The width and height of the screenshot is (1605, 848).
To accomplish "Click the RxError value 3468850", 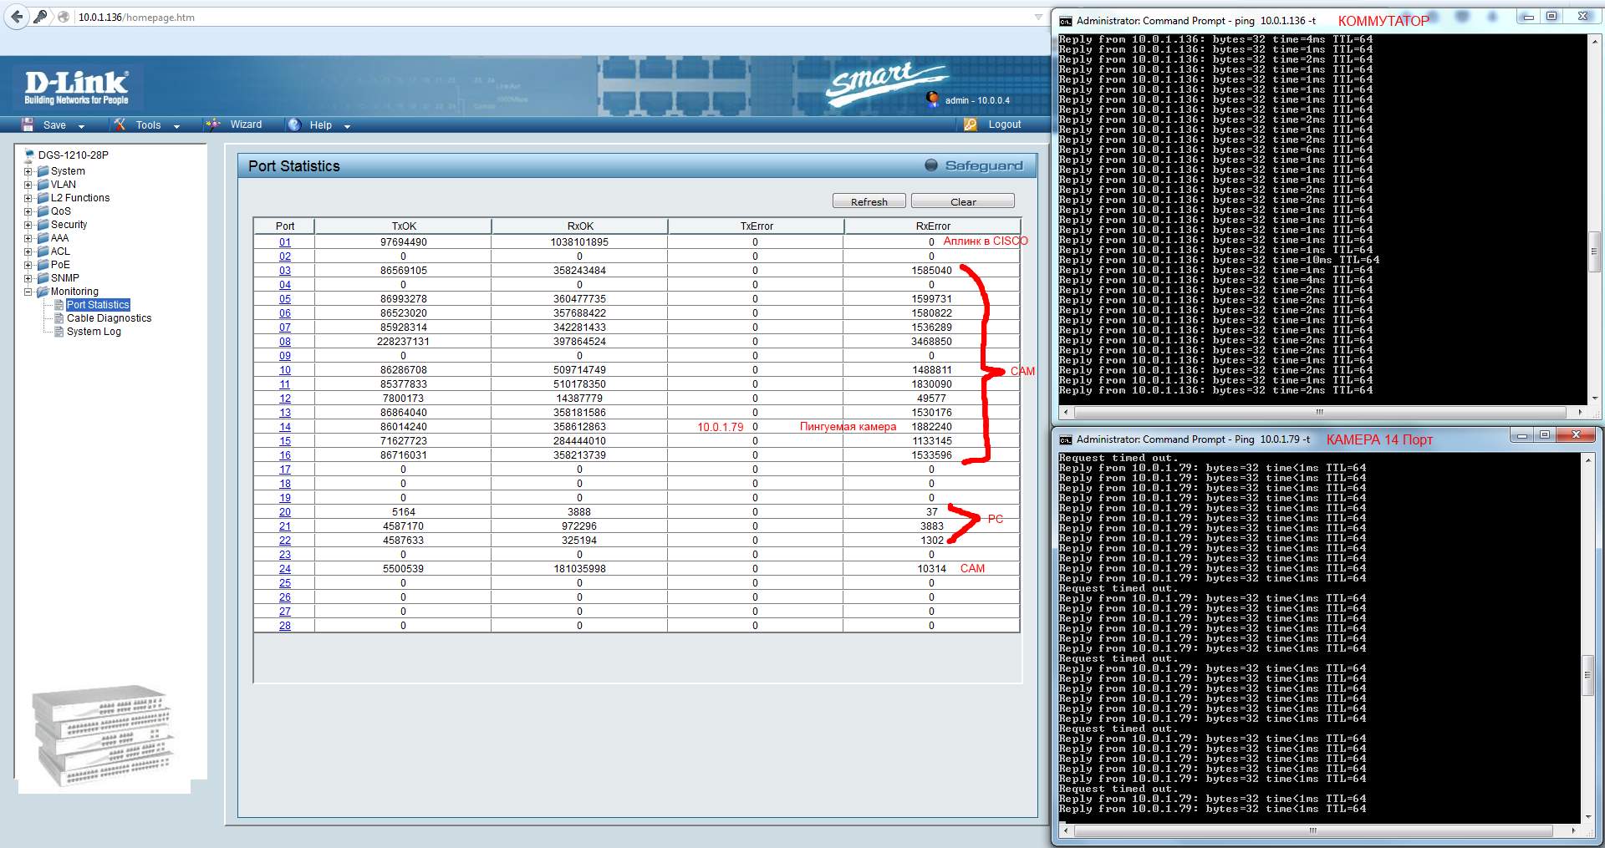I will pos(931,342).
